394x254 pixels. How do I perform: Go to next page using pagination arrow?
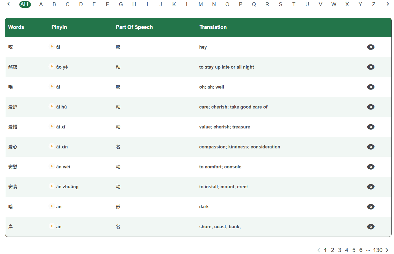point(387,250)
